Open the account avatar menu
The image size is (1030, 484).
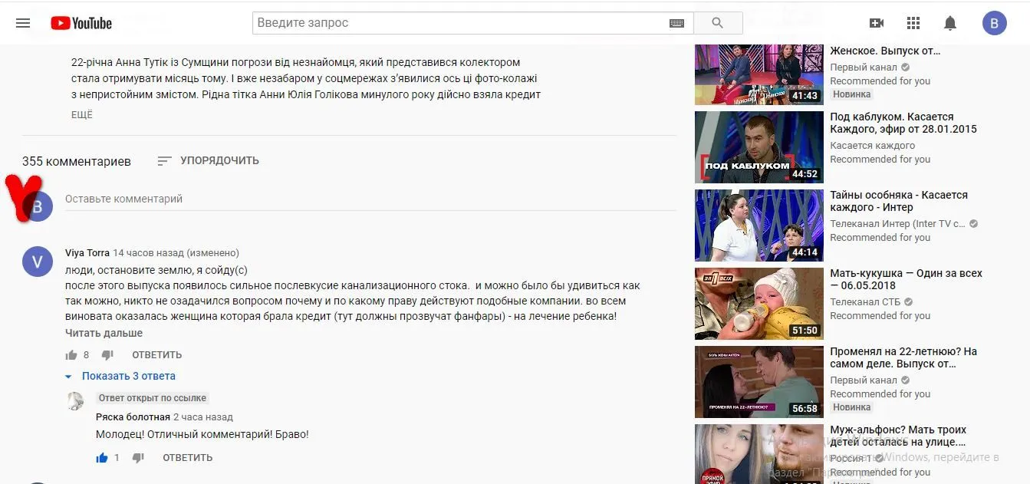tap(994, 23)
